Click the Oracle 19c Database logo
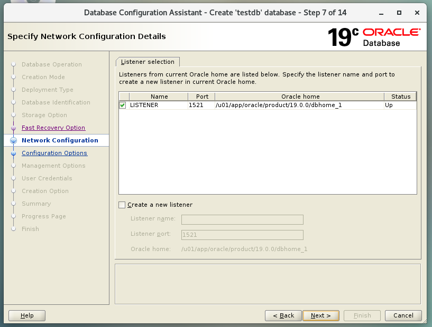 coord(374,37)
